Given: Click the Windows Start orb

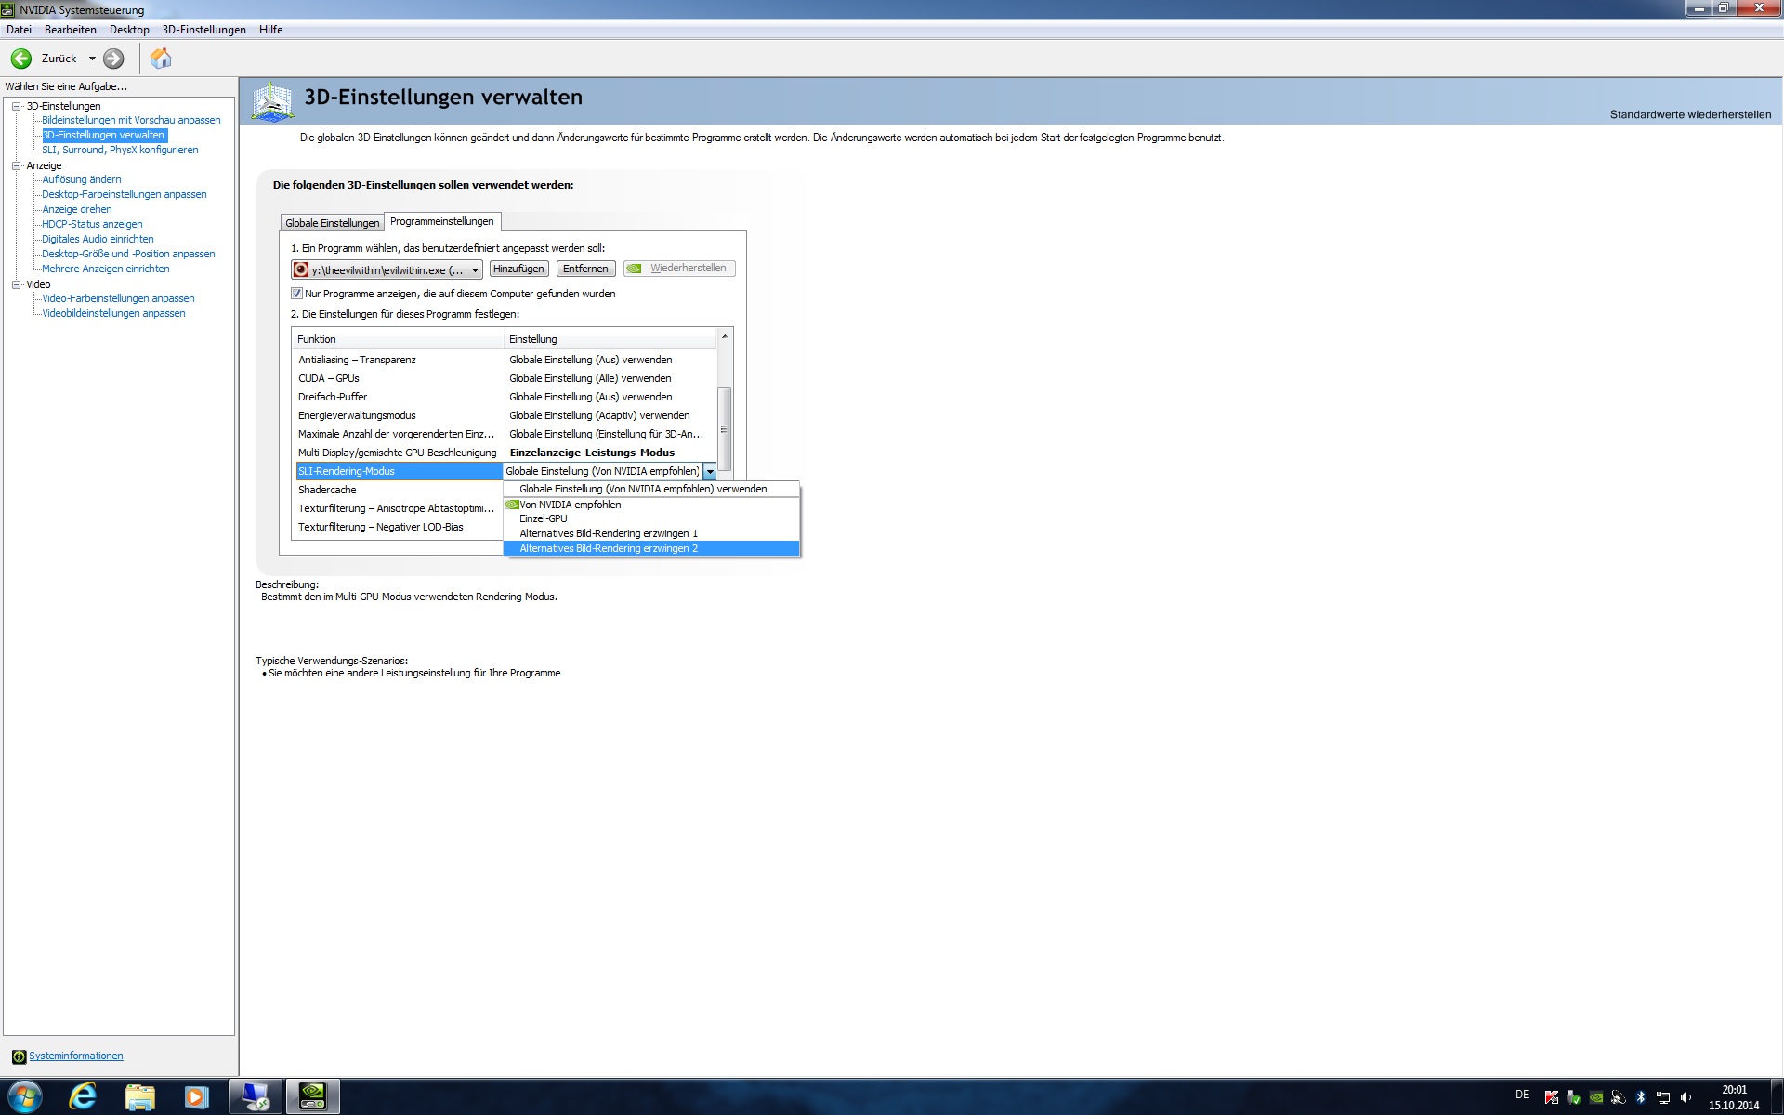Looking at the screenshot, I should point(25,1096).
